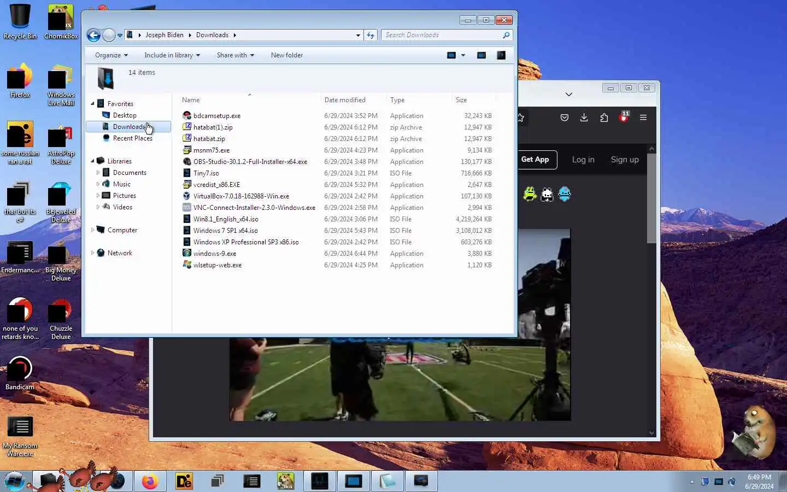Select Desktop in Favorites
This screenshot has height=492, width=787.
(x=125, y=115)
